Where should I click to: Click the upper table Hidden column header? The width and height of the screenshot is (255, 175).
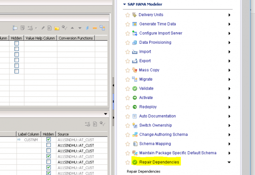(17, 38)
